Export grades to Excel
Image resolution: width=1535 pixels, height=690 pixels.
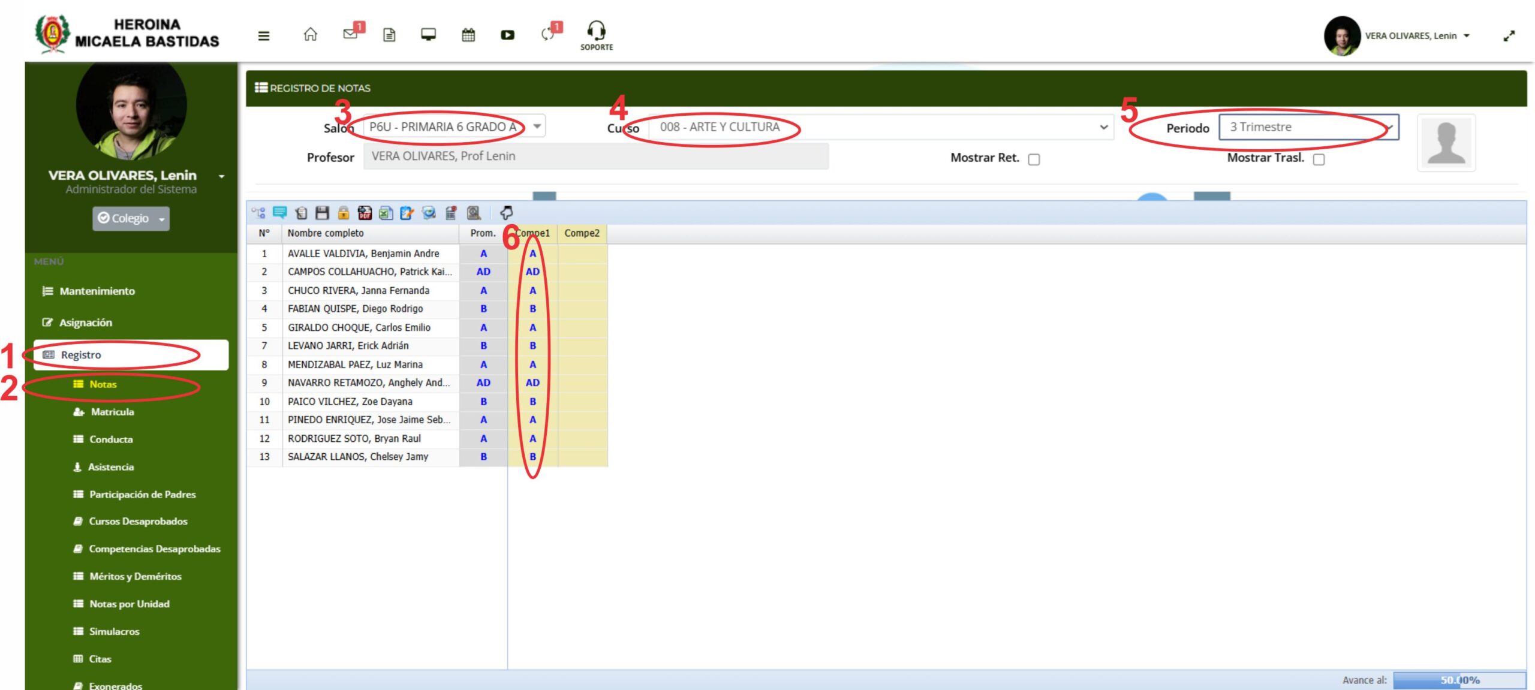(x=386, y=213)
